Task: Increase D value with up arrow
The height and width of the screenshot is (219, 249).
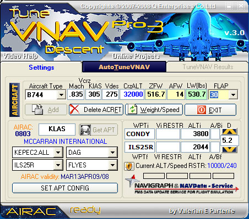Action: [230, 132]
